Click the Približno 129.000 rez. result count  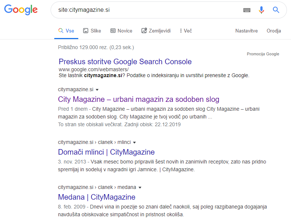coord(96,48)
